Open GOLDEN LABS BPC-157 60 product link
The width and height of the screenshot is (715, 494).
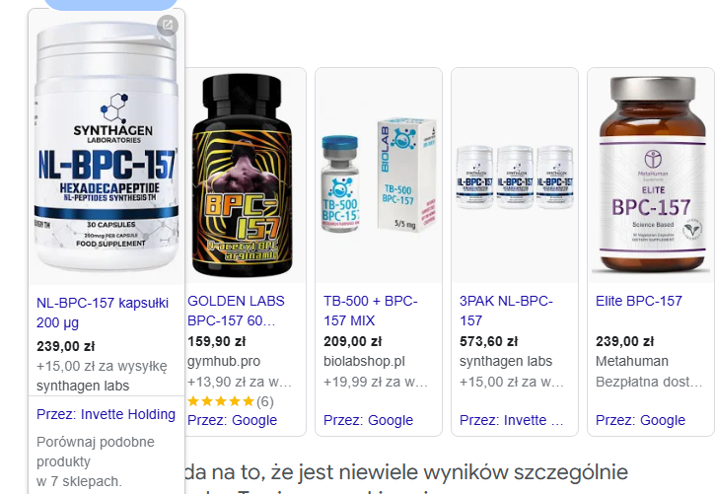pyautogui.click(x=236, y=311)
